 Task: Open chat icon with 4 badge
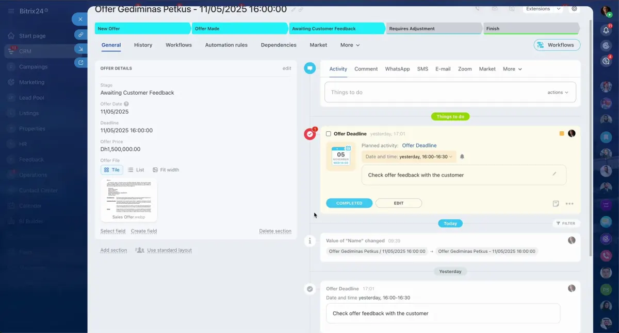point(606,61)
